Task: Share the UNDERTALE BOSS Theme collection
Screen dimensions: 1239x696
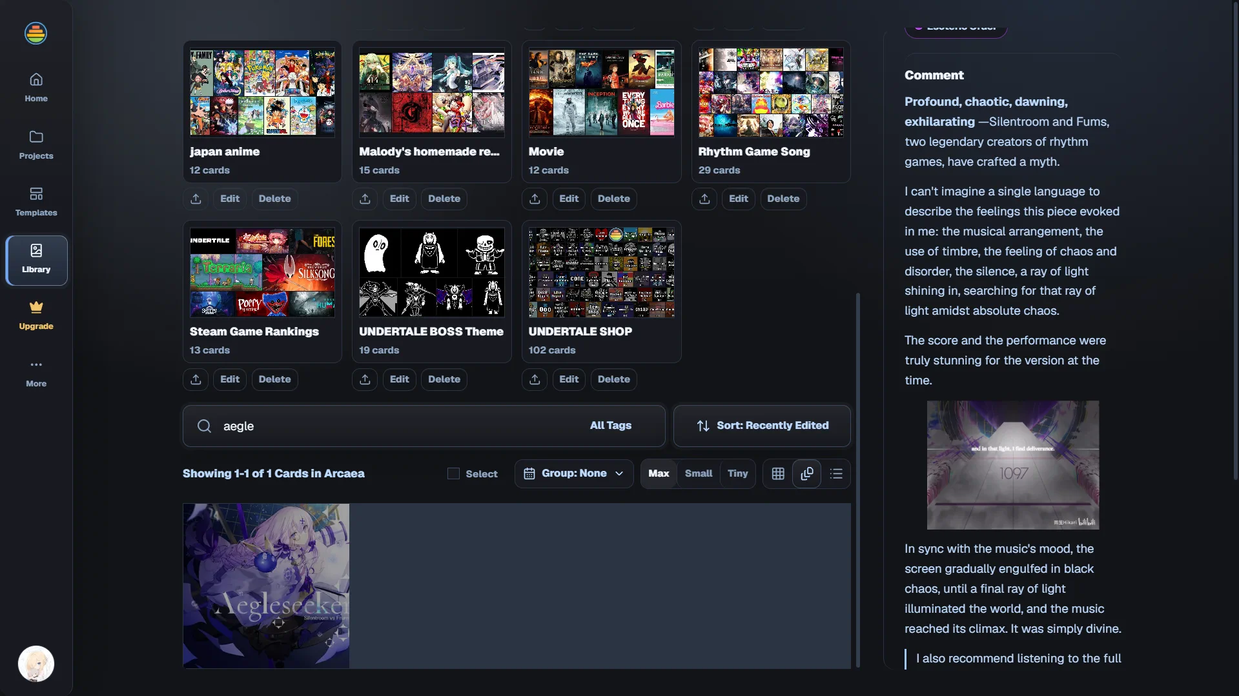Action: click(365, 379)
